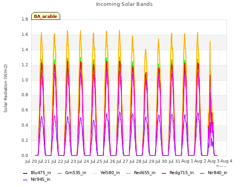
Task: Click the Aug 2 x-axis date label
Action: click(200, 161)
